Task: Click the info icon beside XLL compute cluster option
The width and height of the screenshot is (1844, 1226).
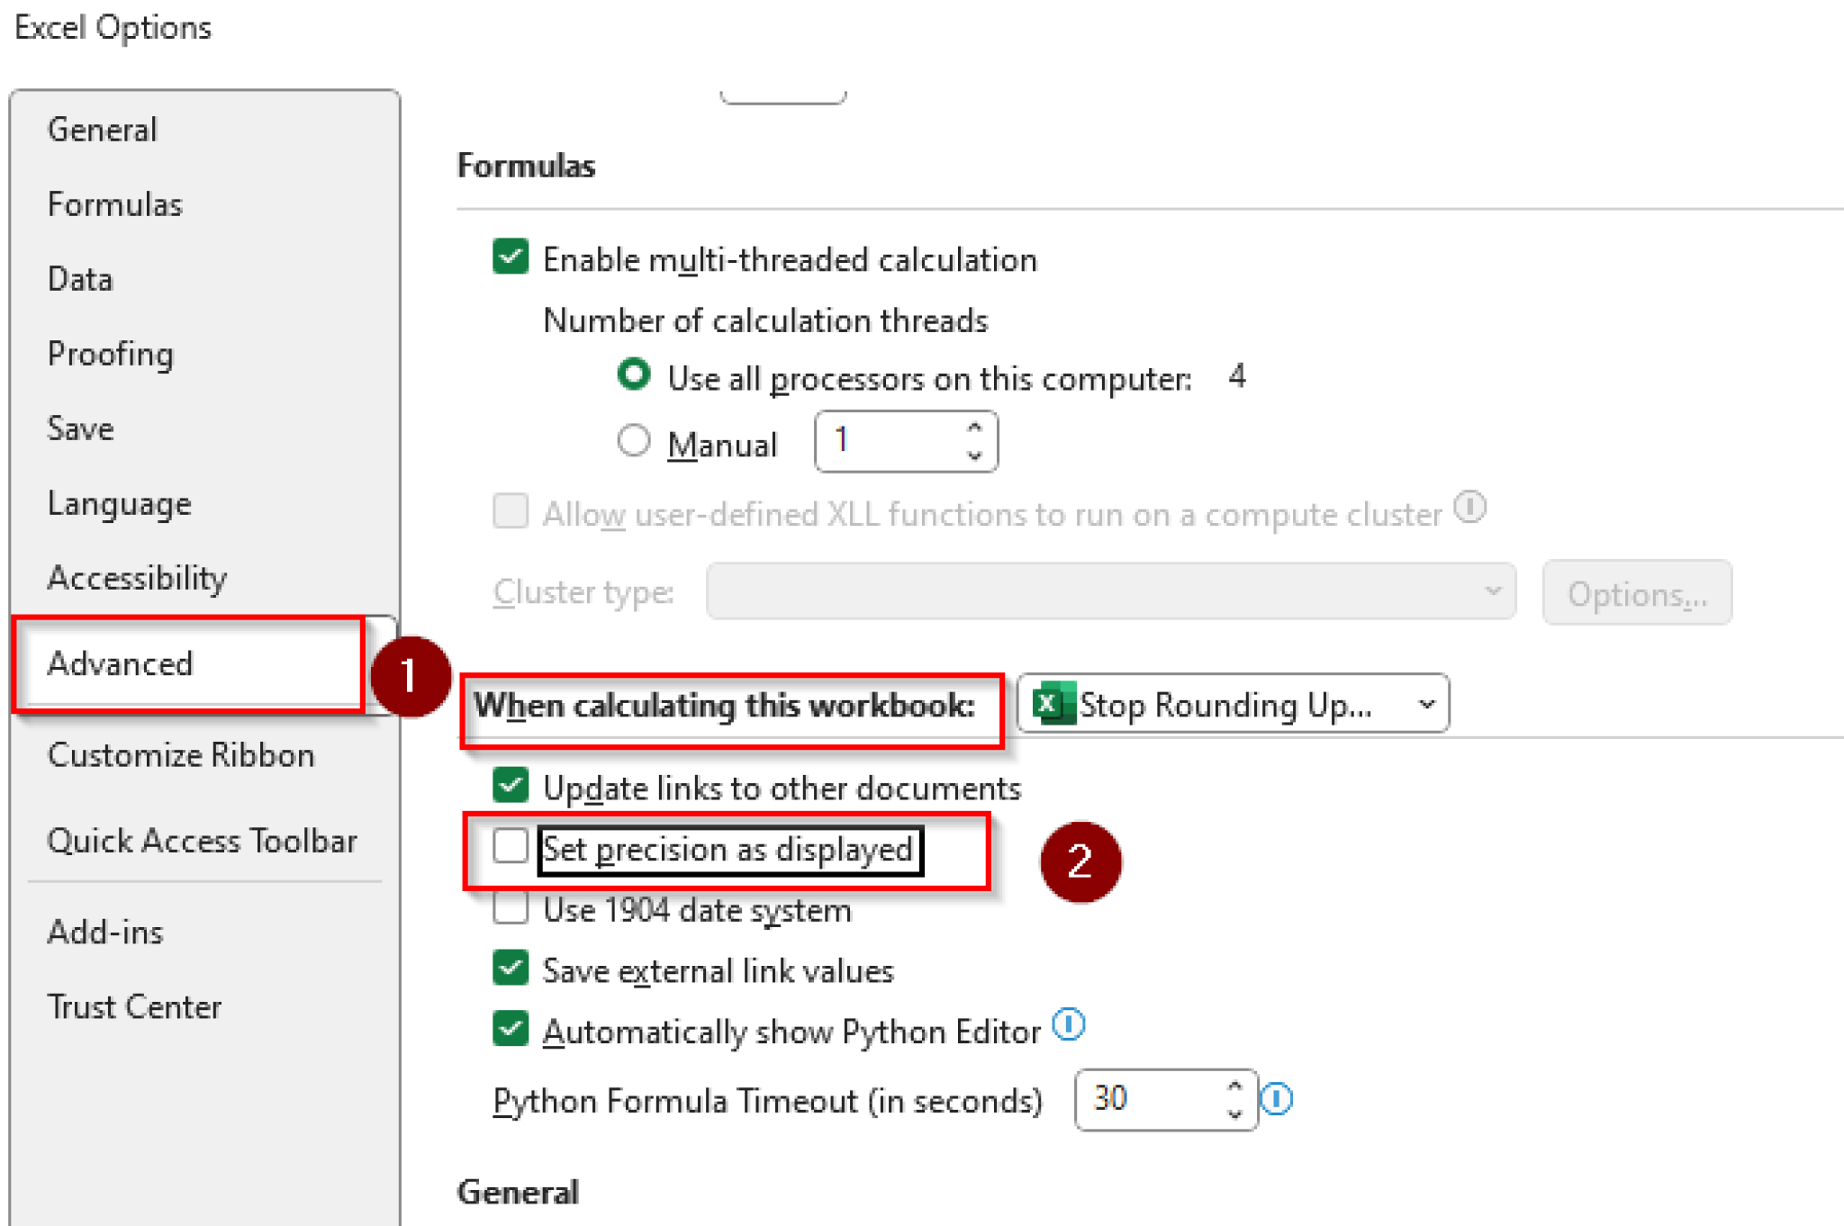Action: tap(1472, 508)
